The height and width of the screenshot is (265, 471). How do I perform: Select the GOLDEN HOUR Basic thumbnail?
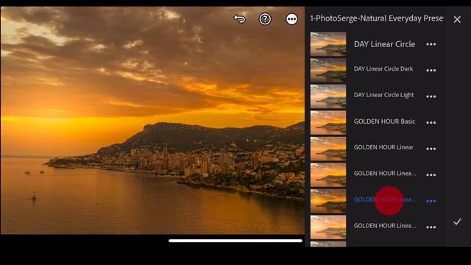[328, 123]
